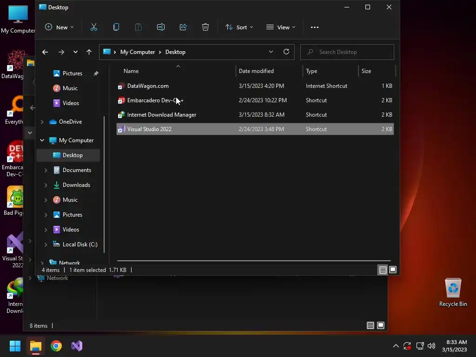Go up one folder level arrow
This screenshot has height=357, width=476.
[89, 52]
